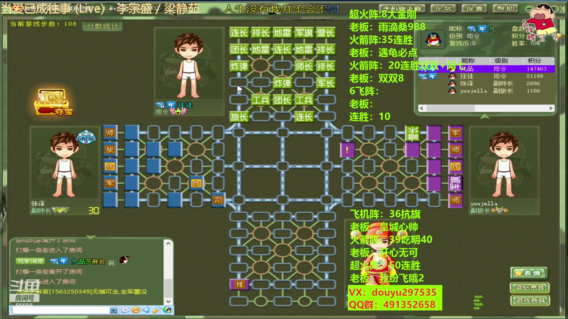Click the chat vertical scrollbar thumb
568x319 pixels.
pyautogui.click(x=168, y=288)
